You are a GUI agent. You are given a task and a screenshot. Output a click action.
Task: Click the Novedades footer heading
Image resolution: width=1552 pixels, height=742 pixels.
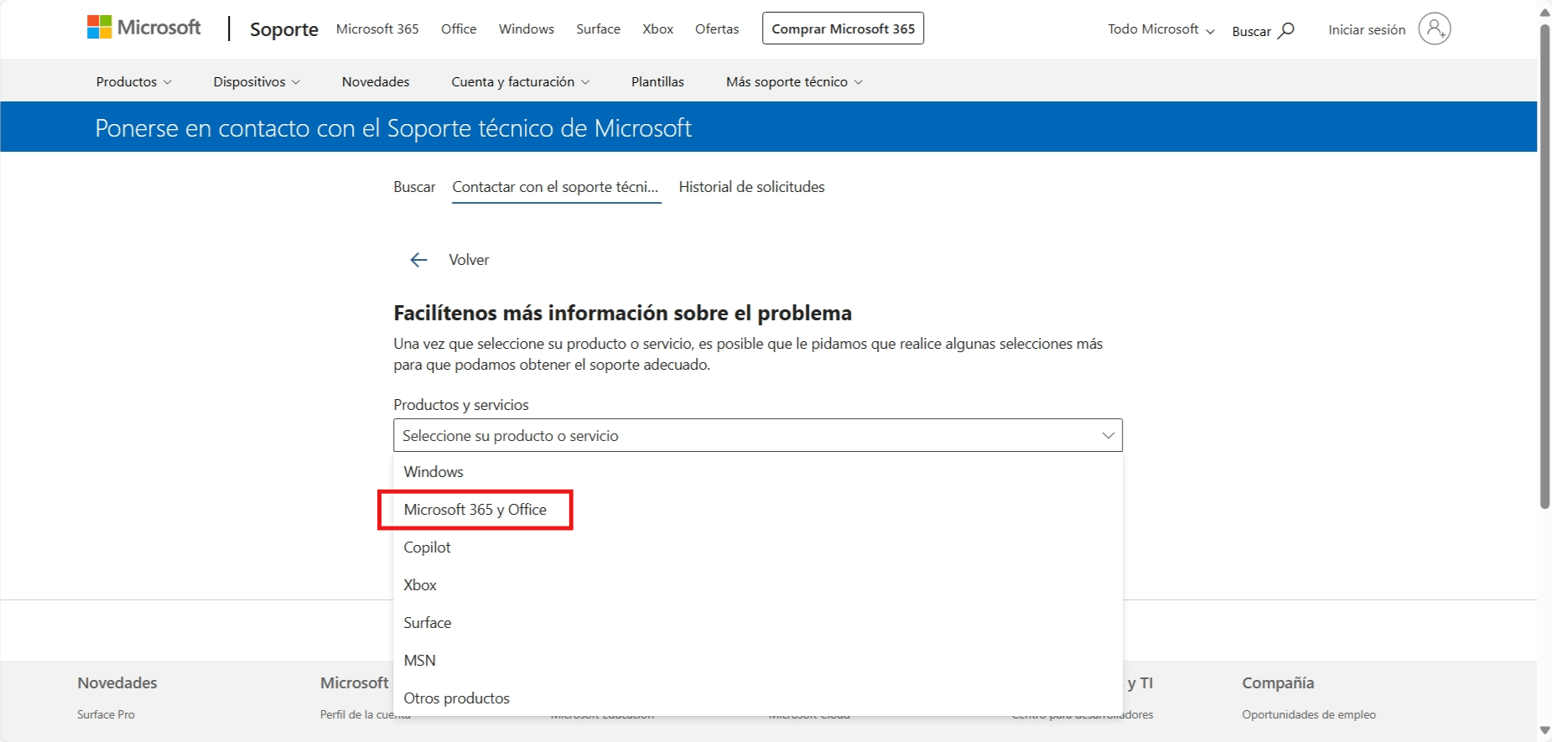tap(117, 683)
